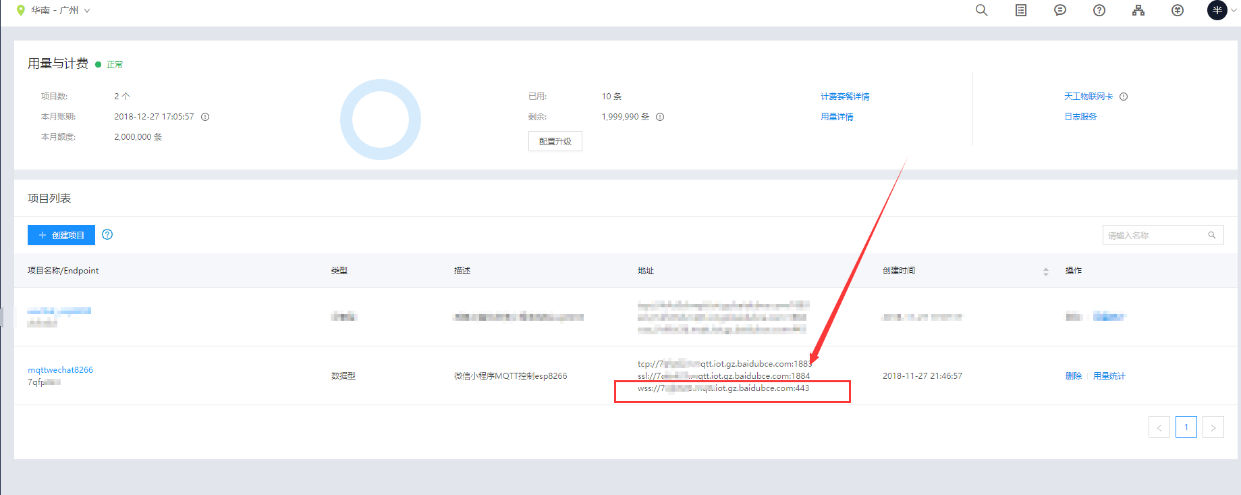Click the 创建项目 button
This screenshot has width=1241, height=495.
coord(61,235)
